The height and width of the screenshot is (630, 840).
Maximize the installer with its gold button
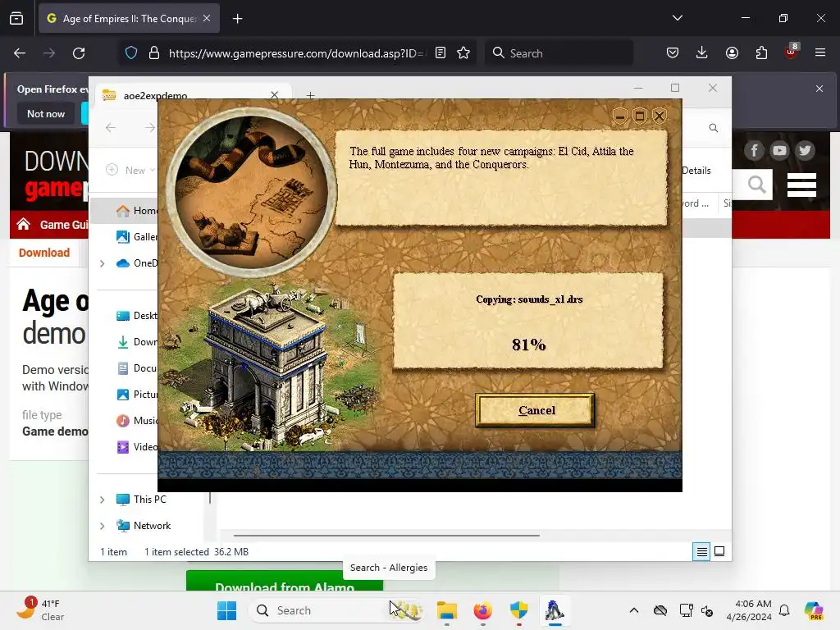[x=640, y=116]
